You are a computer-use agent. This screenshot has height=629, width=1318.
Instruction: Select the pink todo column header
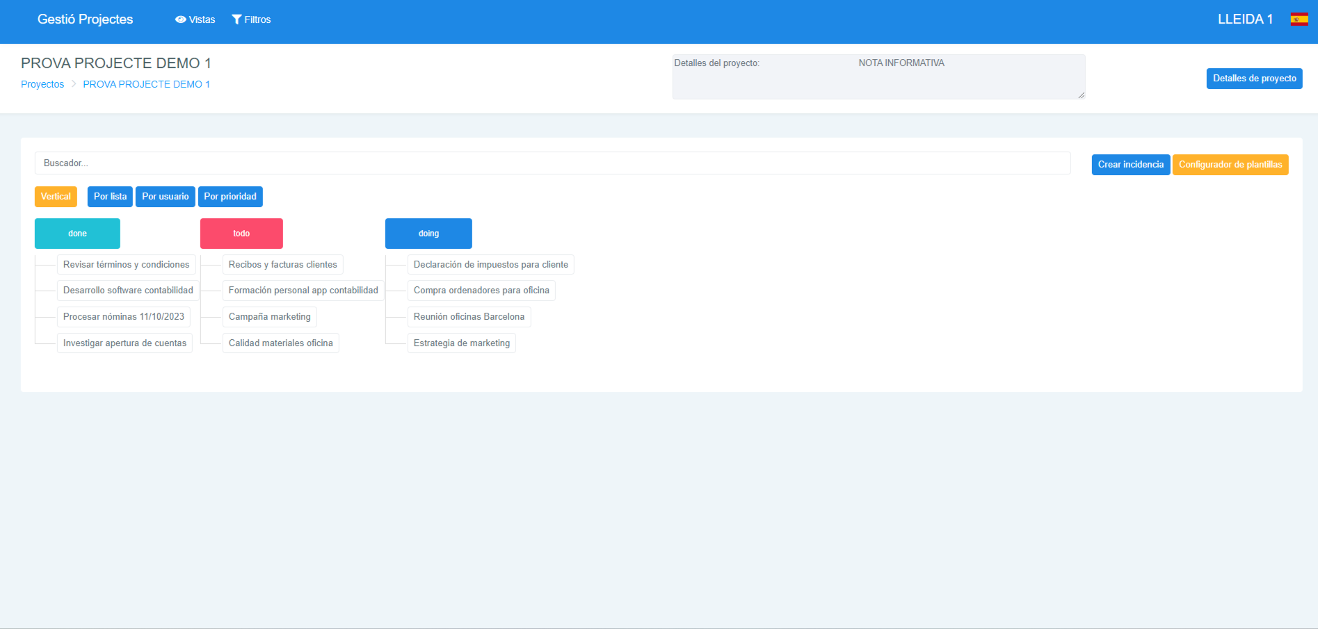coord(241,234)
